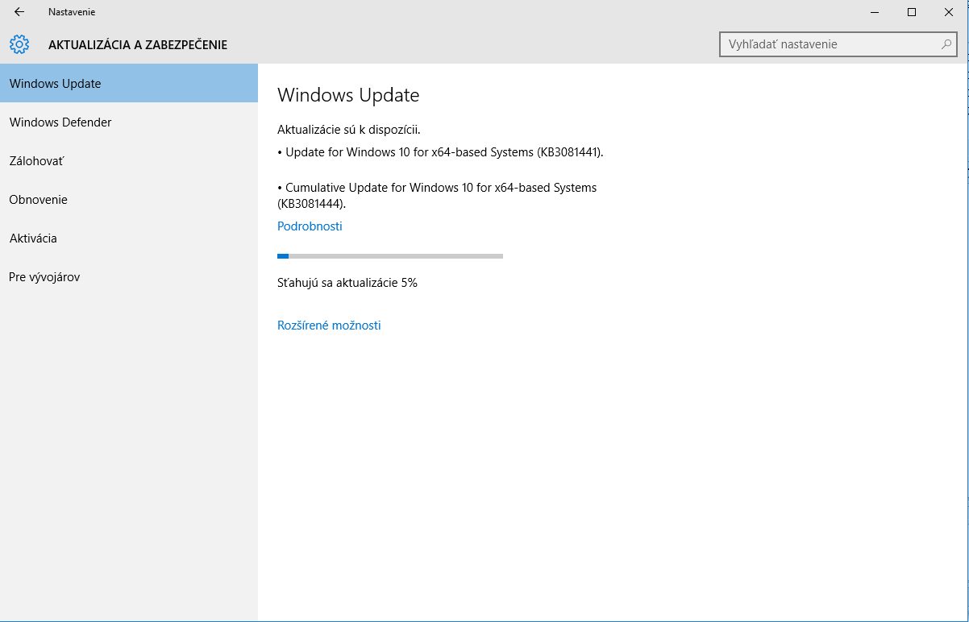This screenshot has width=969, height=622.
Task: Open the Aktivácia section
Action: coord(129,238)
